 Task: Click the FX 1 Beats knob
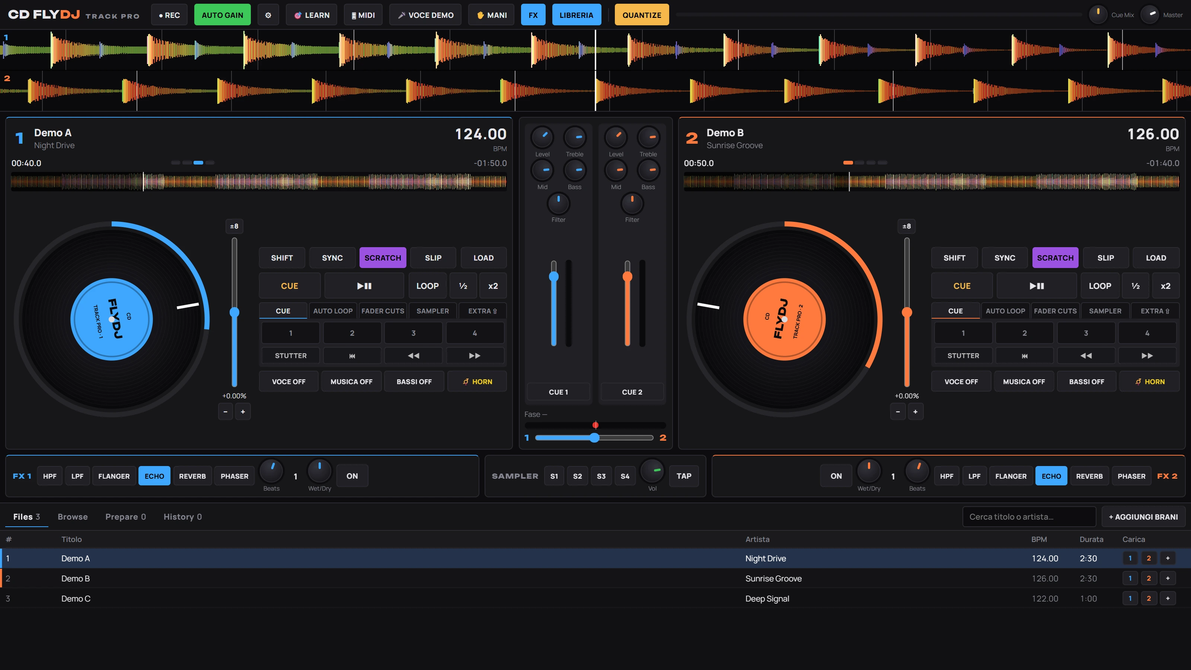[x=271, y=471]
